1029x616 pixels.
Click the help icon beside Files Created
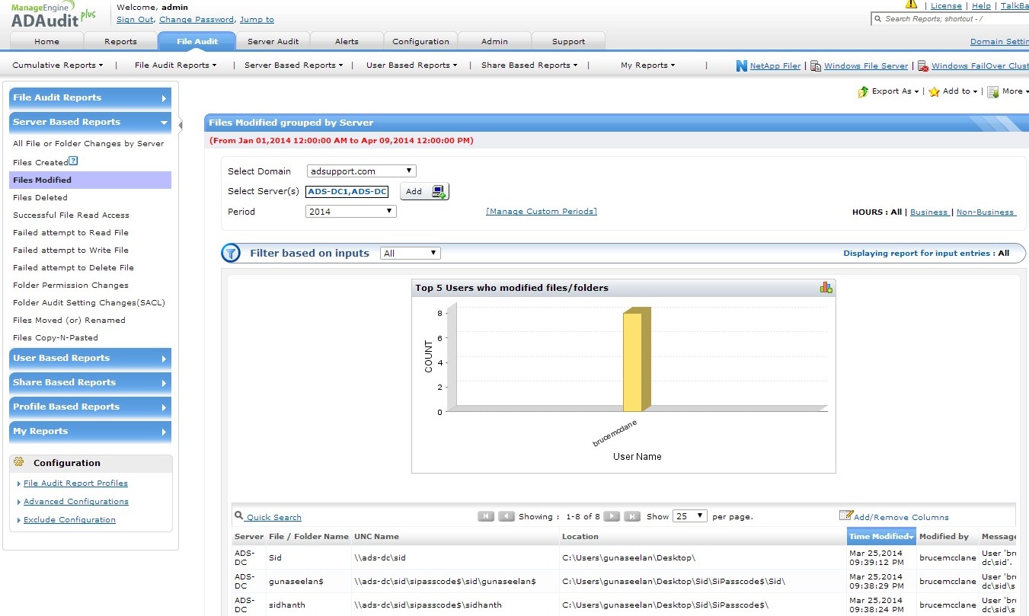[x=73, y=161]
